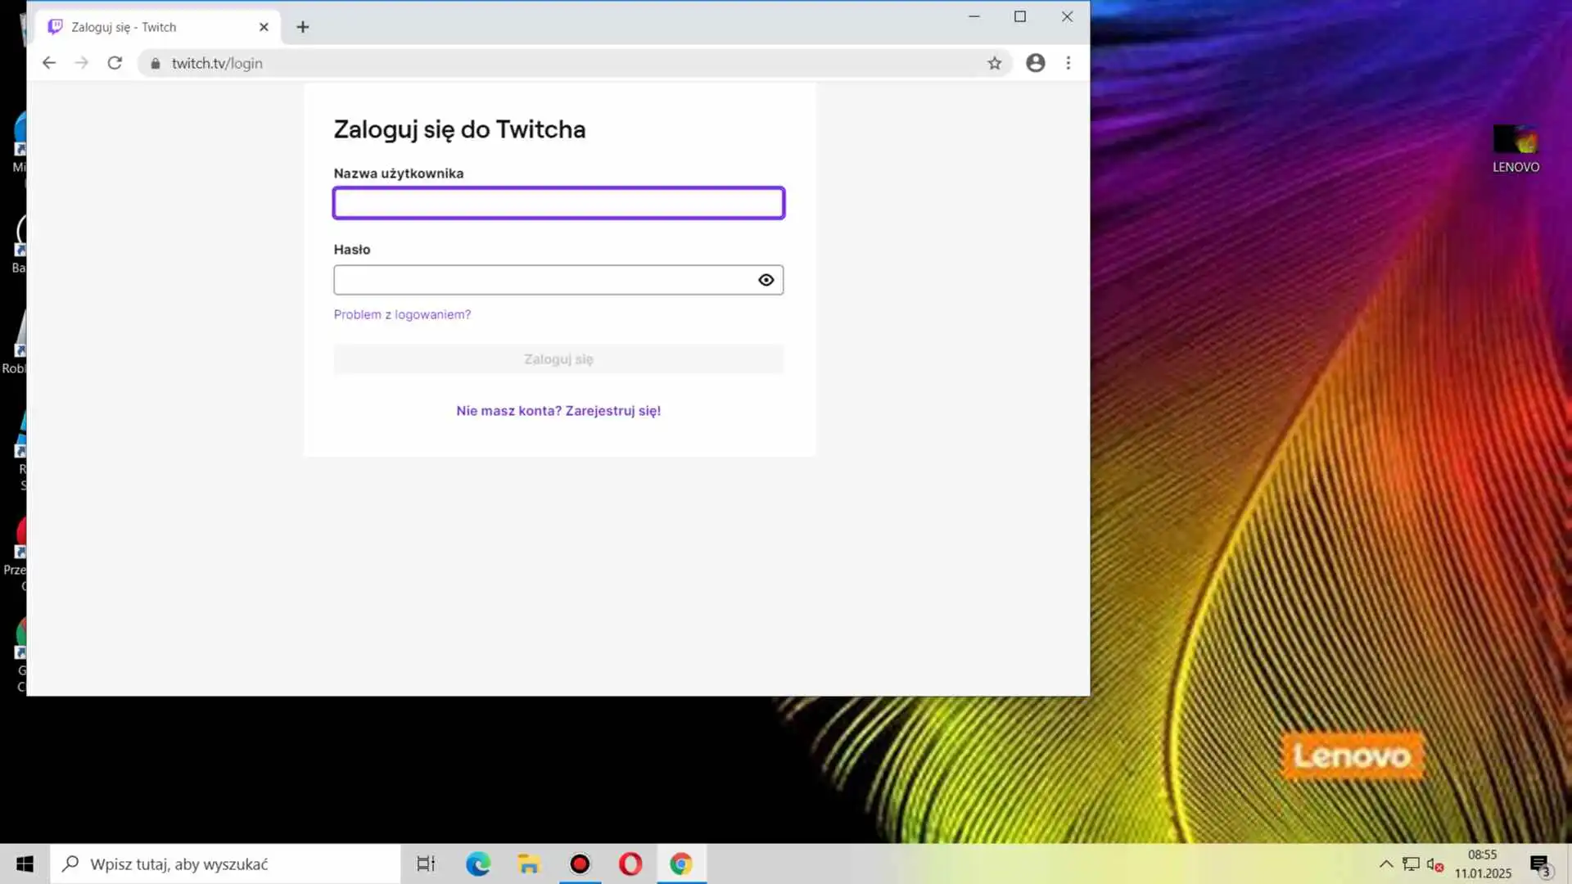Click the browser back arrow
The width and height of the screenshot is (1572, 884).
point(49,63)
